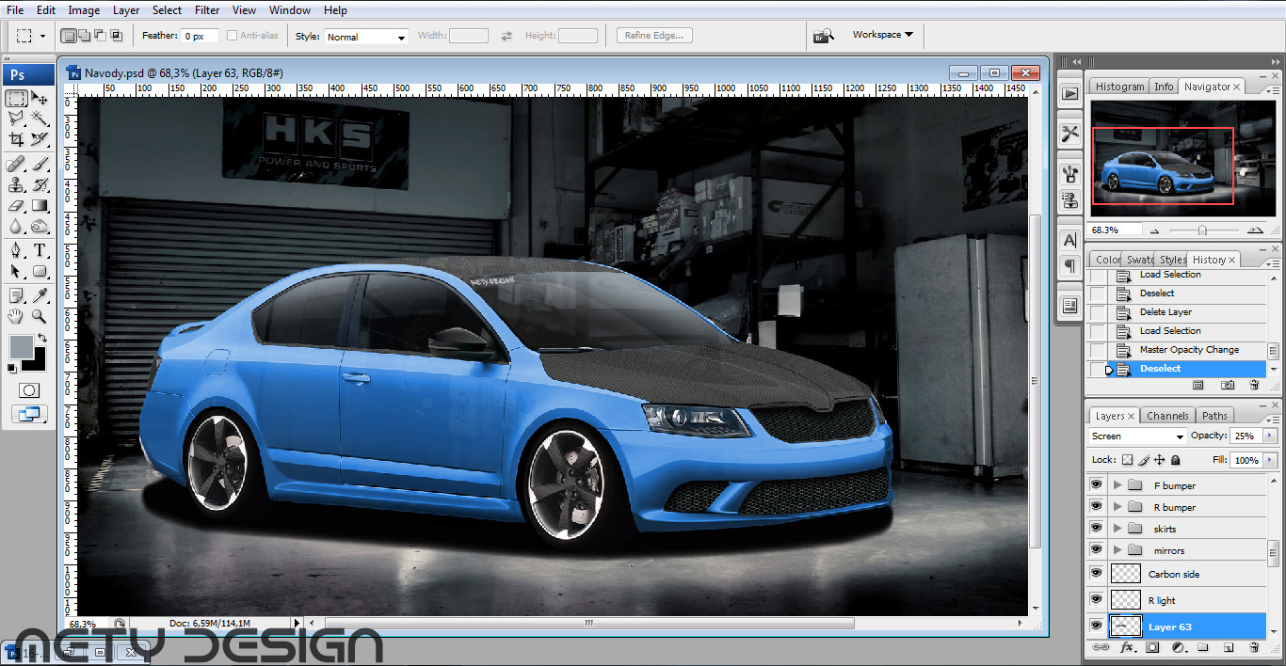Screen dimensions: 1286x666
Task: Hide the Carbon side layer
Action: pyautogui.click(x=1096, y=574)
